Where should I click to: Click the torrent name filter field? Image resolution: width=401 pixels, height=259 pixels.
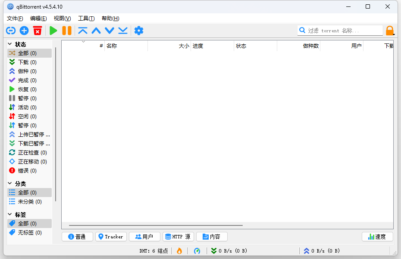344,31
